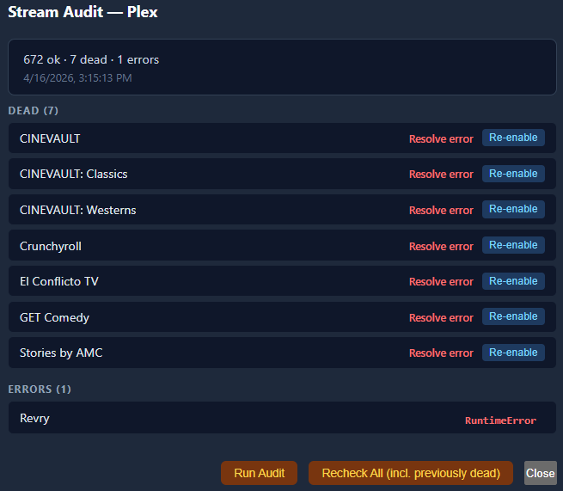Click the RuntimeError label for Revry
Image resolution: width=563 pixels, height=491 pixels.
(x=500, y=420)
